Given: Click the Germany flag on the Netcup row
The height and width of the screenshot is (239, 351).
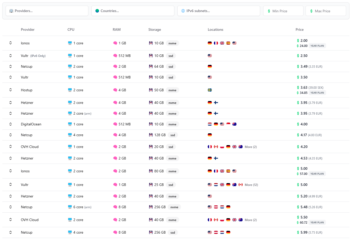Looking at the screenshot, I should point(210,66).
